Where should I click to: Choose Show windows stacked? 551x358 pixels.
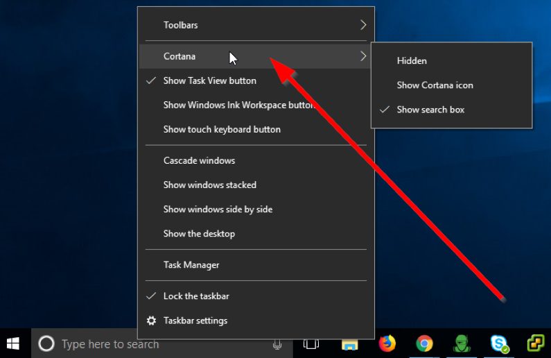point(256,185)
